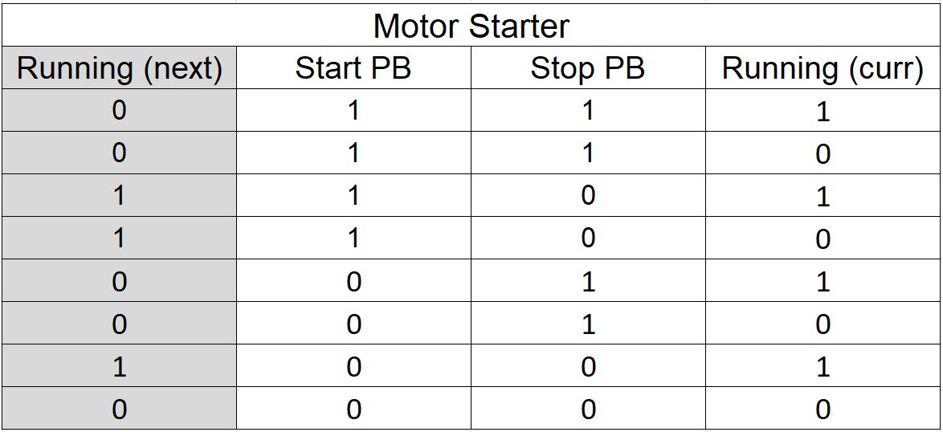Screen dimensions: 943x432
Task: Select first row Stop PB value 1
Action: (588, 111)
